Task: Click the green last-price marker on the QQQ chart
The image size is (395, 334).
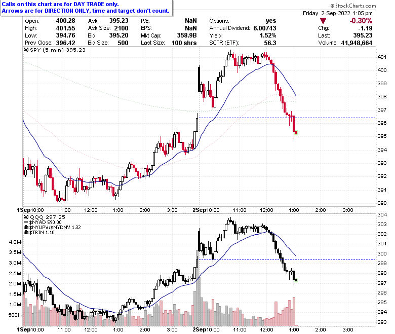Action: [296, 280]
